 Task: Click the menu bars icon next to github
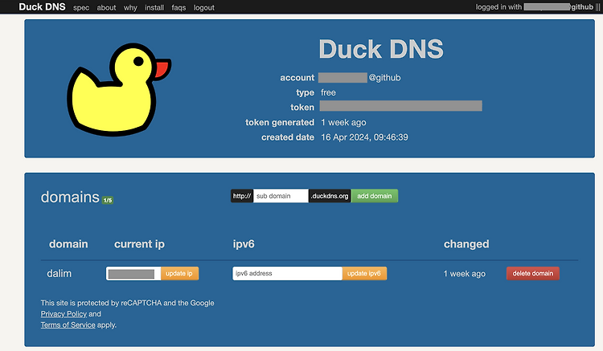pyautogui.click(x=597, y=7)
